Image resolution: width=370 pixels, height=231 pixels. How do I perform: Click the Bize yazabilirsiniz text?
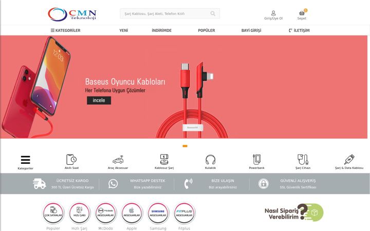[147, 187]
